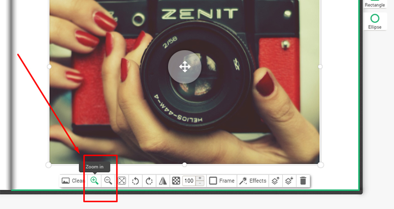Click the Zoom out magnifier icon

[108, 180]
